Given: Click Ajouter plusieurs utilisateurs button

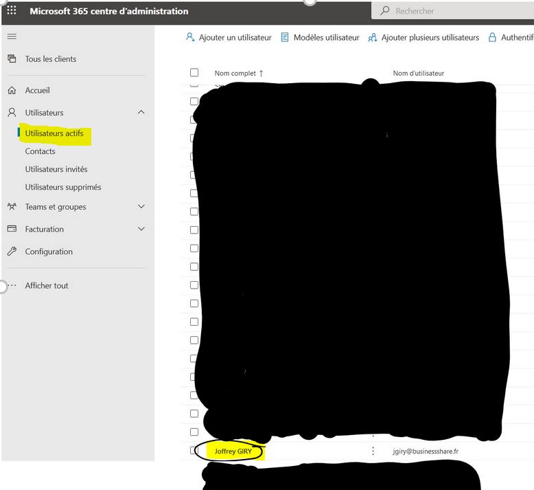Looking at the screenshot, I should (x=423, y=38).
